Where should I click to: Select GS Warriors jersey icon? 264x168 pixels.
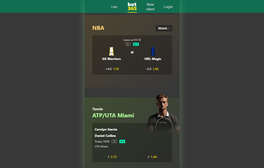[111, 51]
